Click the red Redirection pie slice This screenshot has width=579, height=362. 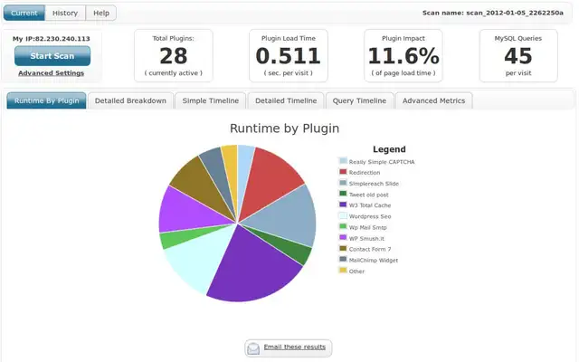270,181
